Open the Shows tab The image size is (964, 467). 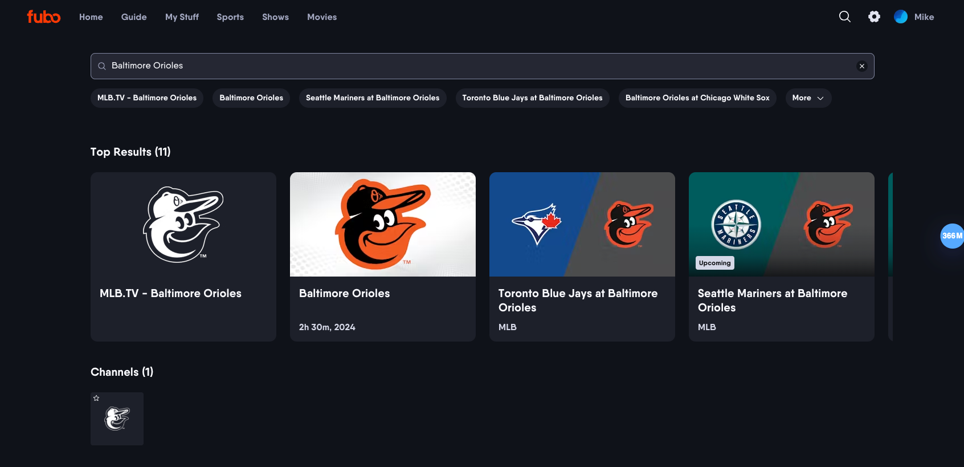(x=275, y=17)
